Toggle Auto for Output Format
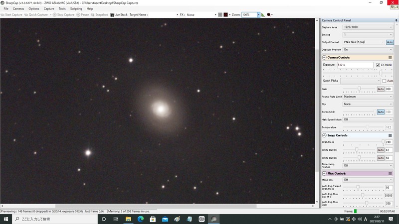Viewport: 399px width, 224px height. point(390,42)
